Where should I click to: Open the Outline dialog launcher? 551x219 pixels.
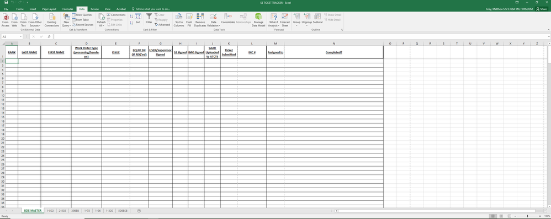(x=342, y=30)
